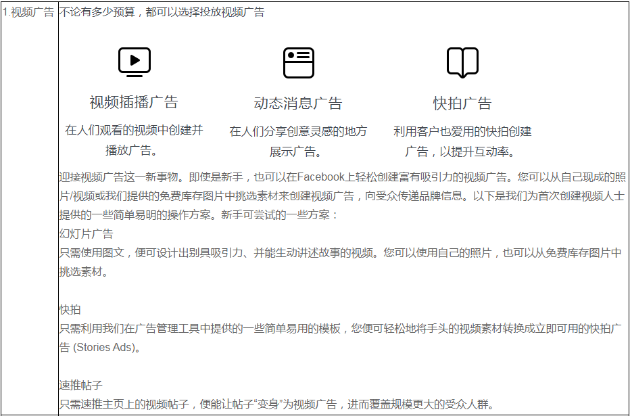630x416 pixels.
Task: Click the top line 不论有多少预算
Action: click(162, 12)
